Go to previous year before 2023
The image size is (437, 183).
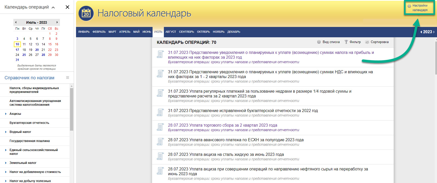(421, 32)
